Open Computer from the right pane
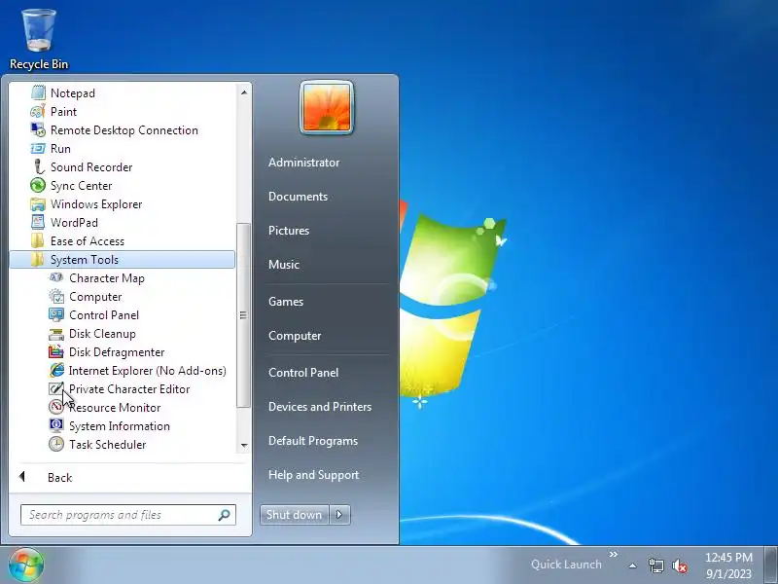This screenshot has height=584, width=778. 295,336
